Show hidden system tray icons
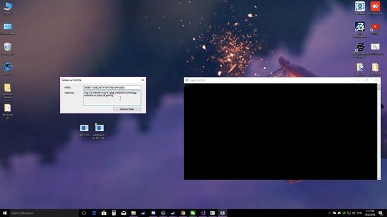The width and height of the screenshot is (387, 217). [329, 213]
